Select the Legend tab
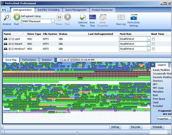This screenshot has width=172, height=135. tap(162, 65)
